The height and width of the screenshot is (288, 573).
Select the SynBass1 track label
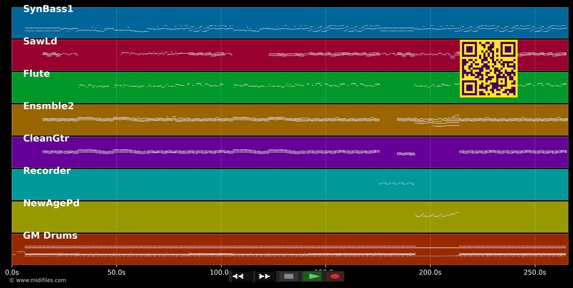pyautogui.click(x=48, y=9)
